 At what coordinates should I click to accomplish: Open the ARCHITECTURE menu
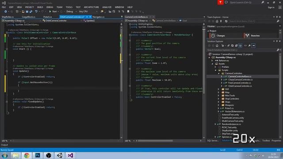coord(92,7)
